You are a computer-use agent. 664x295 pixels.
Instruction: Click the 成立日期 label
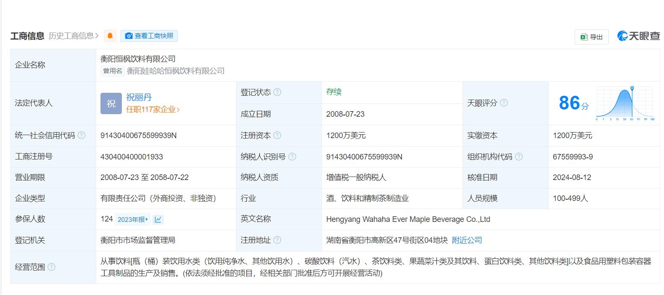256,114
